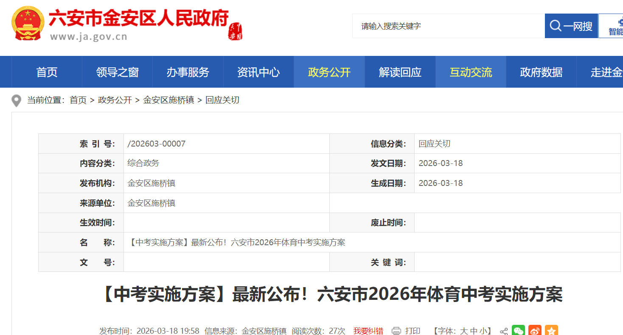The width and height of the screenshot is (623, 335).
Task: Set font size to 中 (medium)
Action: tap(474, 331)
